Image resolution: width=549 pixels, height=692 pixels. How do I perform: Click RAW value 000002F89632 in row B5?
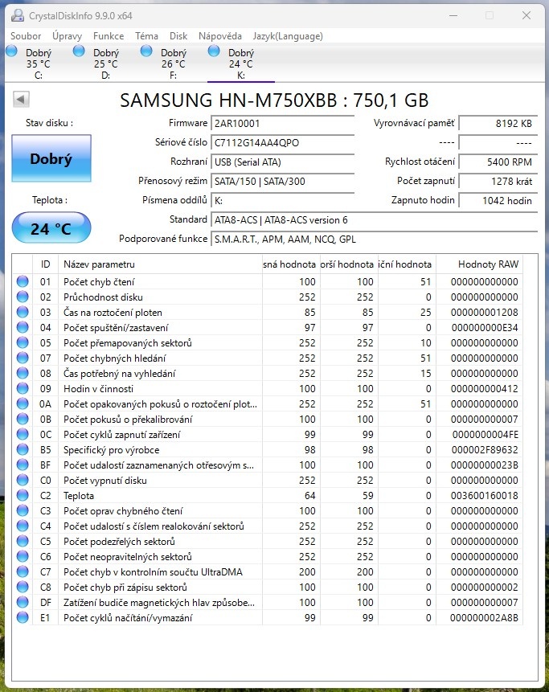pos(485,450)
